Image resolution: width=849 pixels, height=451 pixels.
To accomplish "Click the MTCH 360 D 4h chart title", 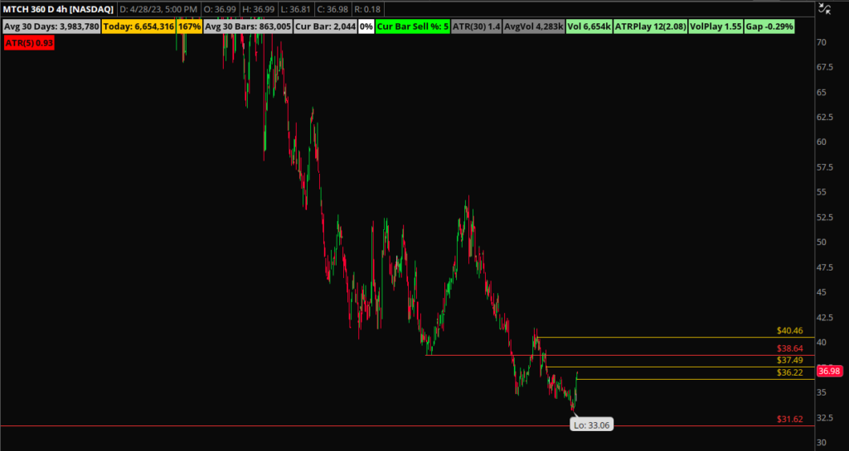I will [57, 9].
